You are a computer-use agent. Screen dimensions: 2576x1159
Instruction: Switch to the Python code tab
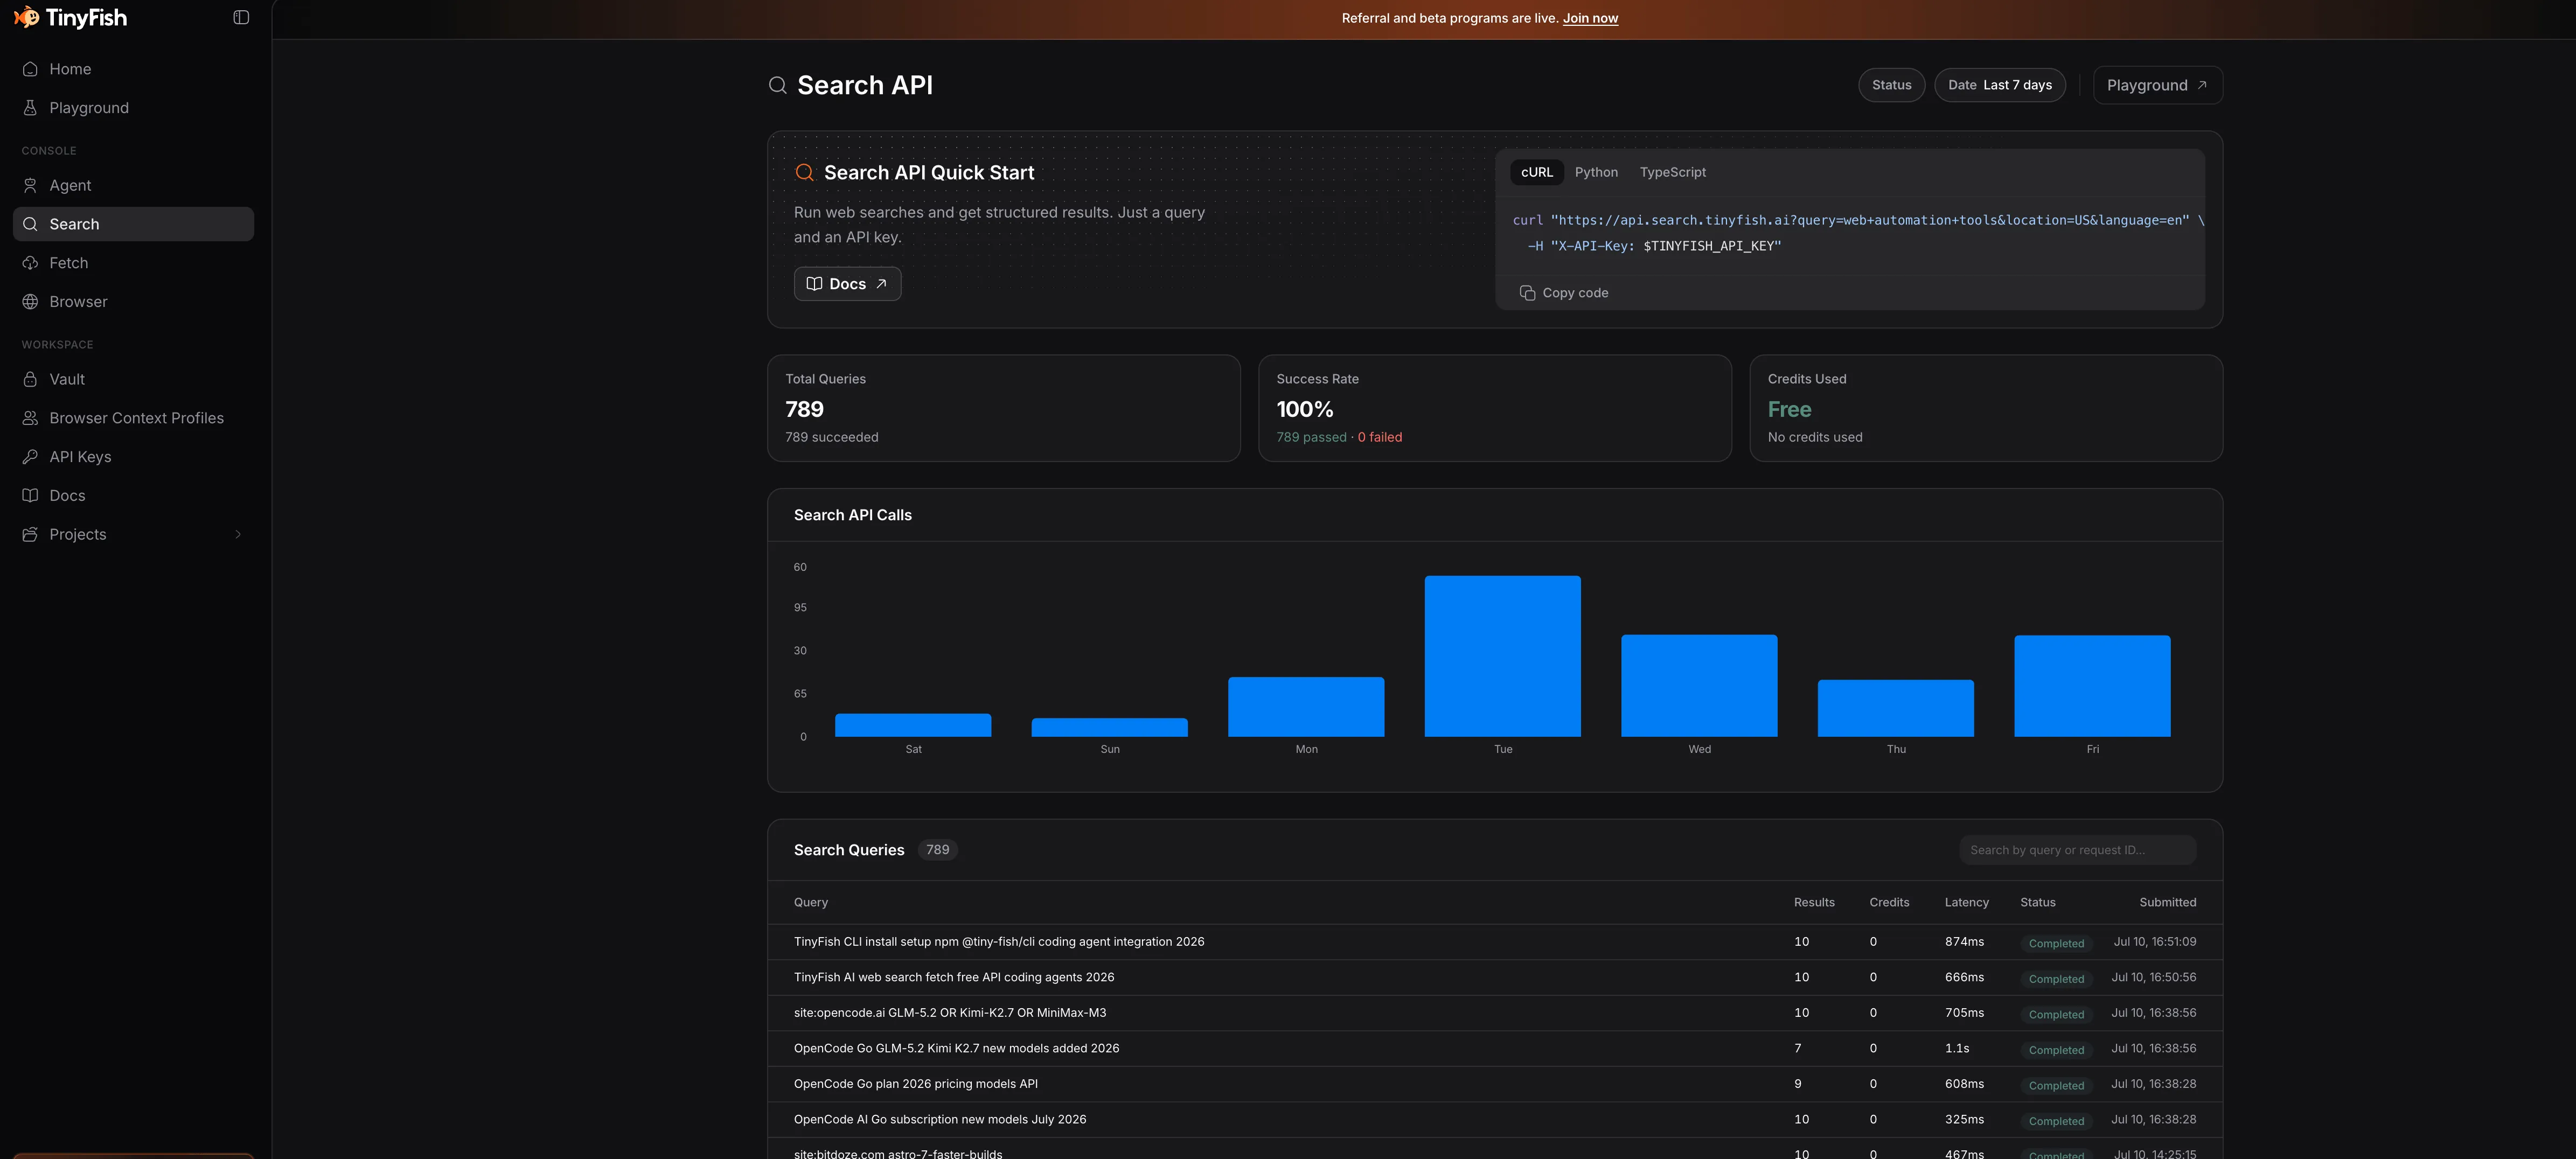[x=1596, y=172]
